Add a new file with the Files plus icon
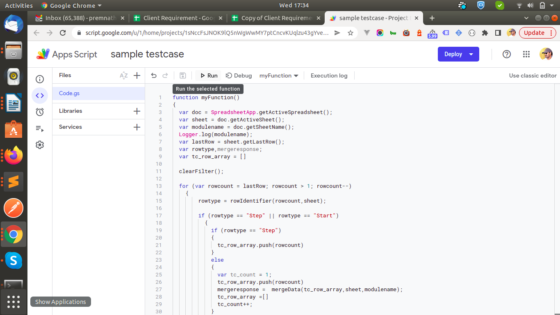Image resolution: width=560 pixels, height=315 pixels. pos(137,75)
